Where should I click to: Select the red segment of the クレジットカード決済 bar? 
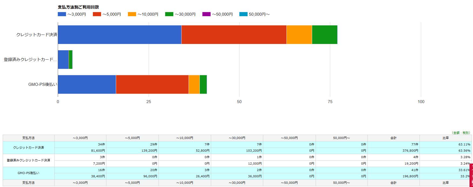pos(234,35)
